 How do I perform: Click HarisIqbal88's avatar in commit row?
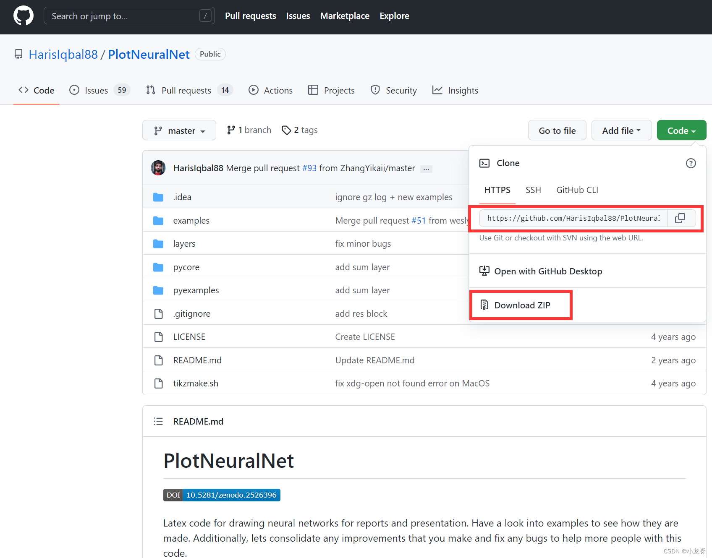(158, 168)
